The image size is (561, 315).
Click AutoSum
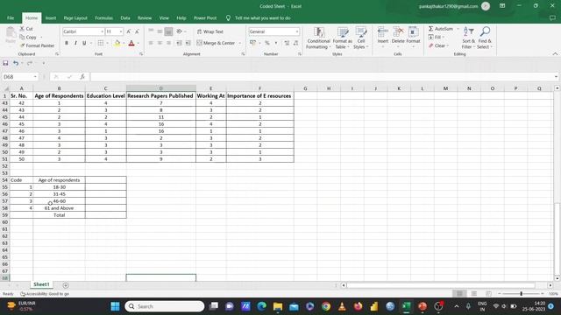click(440, 29)
